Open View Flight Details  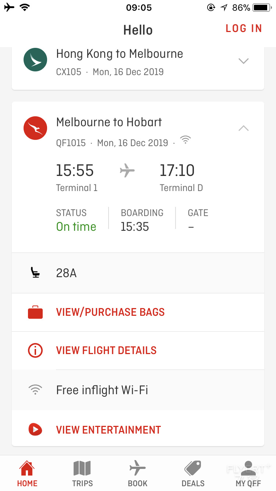coord(138,350)
